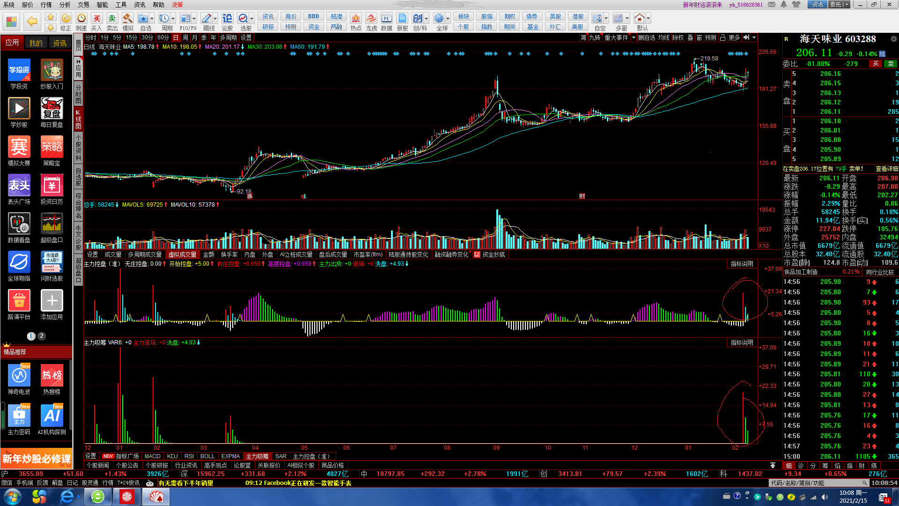This screenshot has height=506, width=899.
Task: Click the back arrow navigation icon
Action: 32,22
